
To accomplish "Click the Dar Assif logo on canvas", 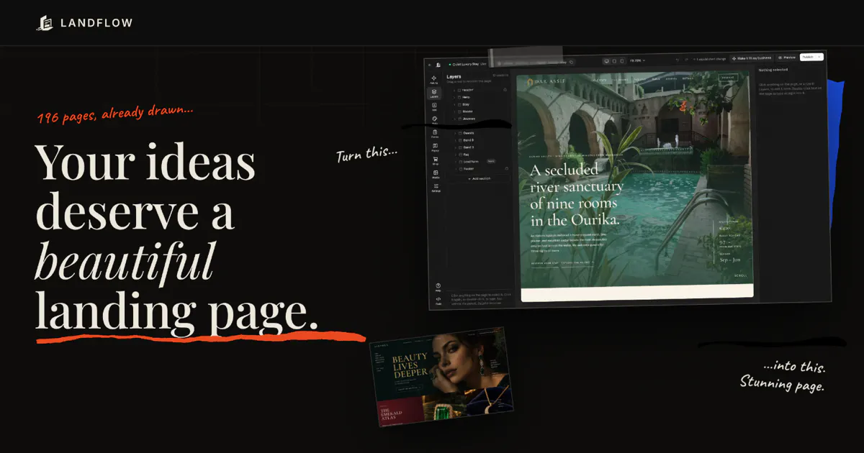I will click(545, 82).
